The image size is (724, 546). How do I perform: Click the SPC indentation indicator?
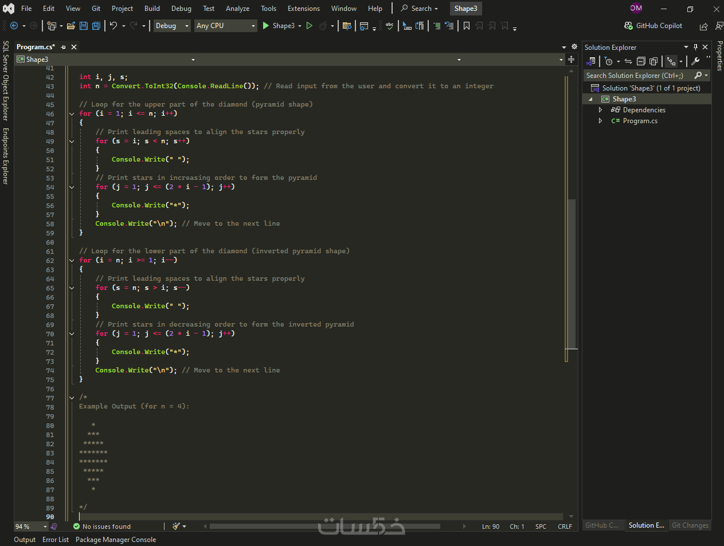tap(541, 527)
